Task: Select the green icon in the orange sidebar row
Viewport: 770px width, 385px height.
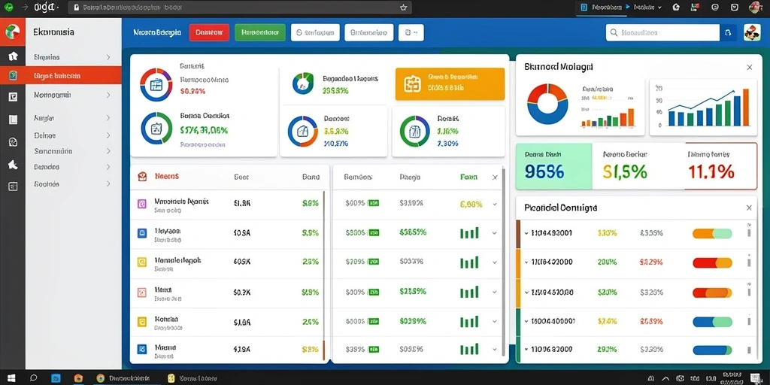Action: [x=14, y=76]
